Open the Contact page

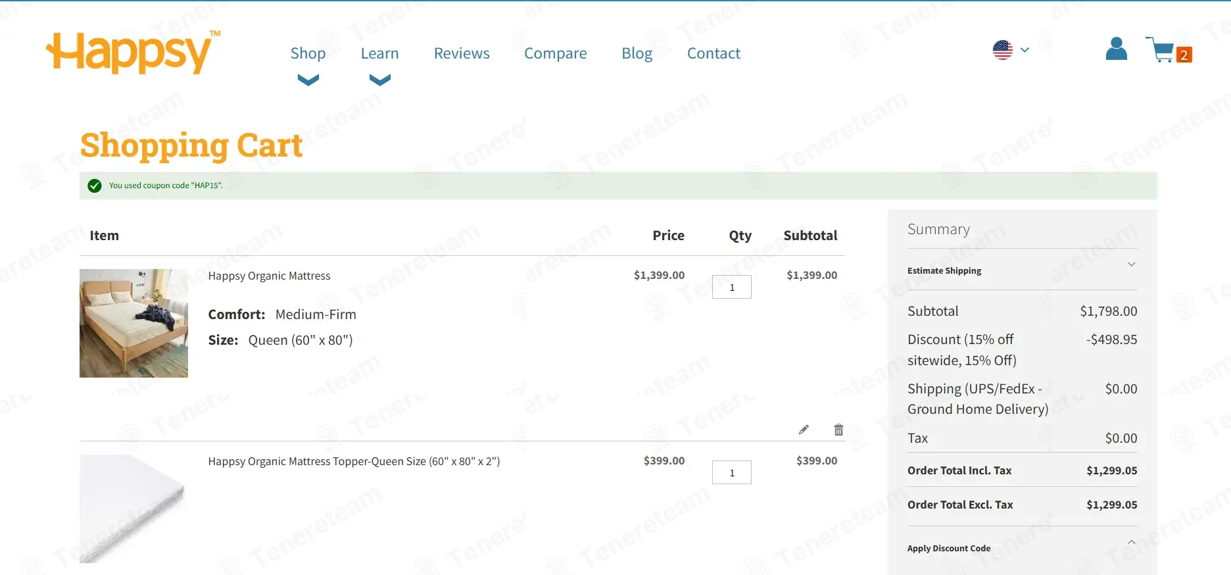(x=713, y=53)
